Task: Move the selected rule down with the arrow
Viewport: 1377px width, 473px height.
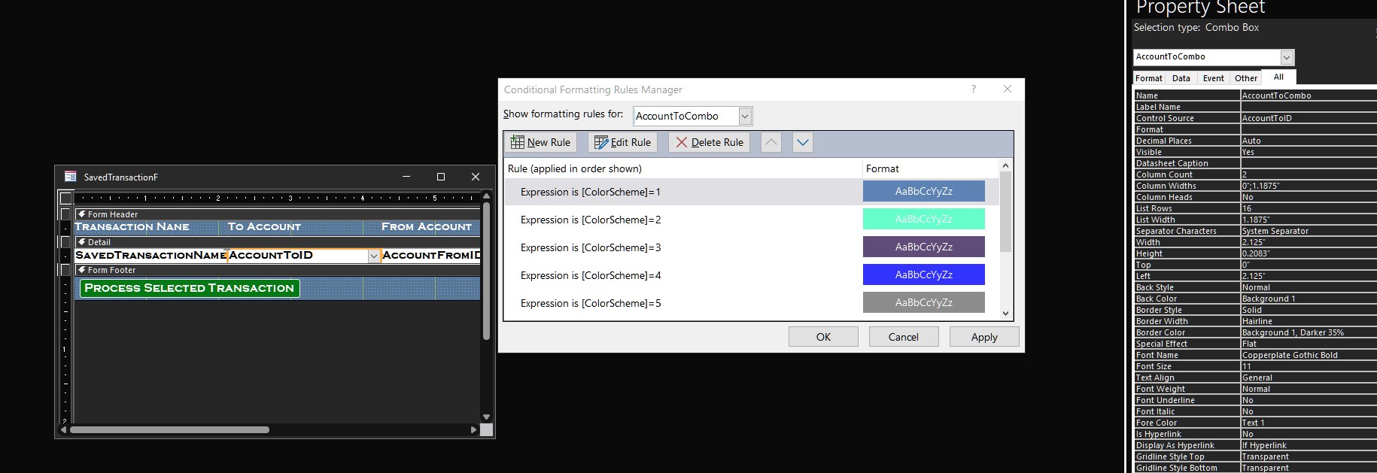Action: pyautogui.click(x=803, y=142)
